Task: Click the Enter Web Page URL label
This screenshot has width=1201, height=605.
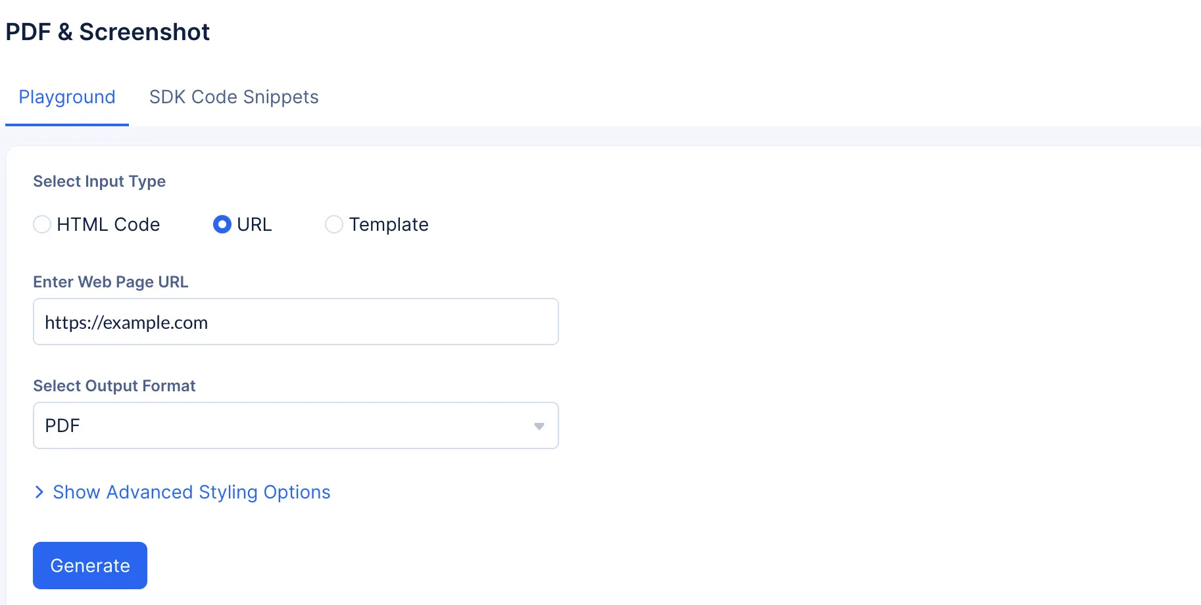Action: point(110,282)
